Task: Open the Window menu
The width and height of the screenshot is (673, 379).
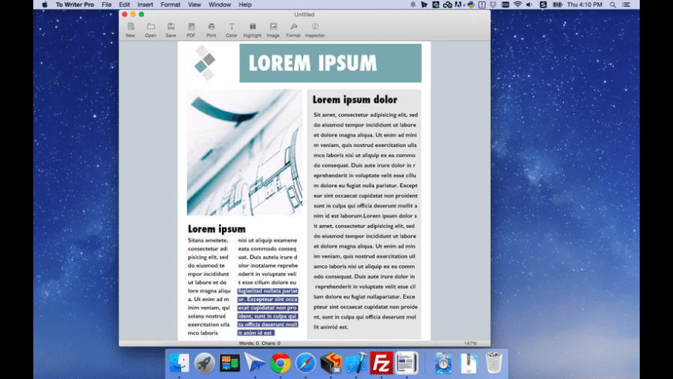Action: (220, 5)
